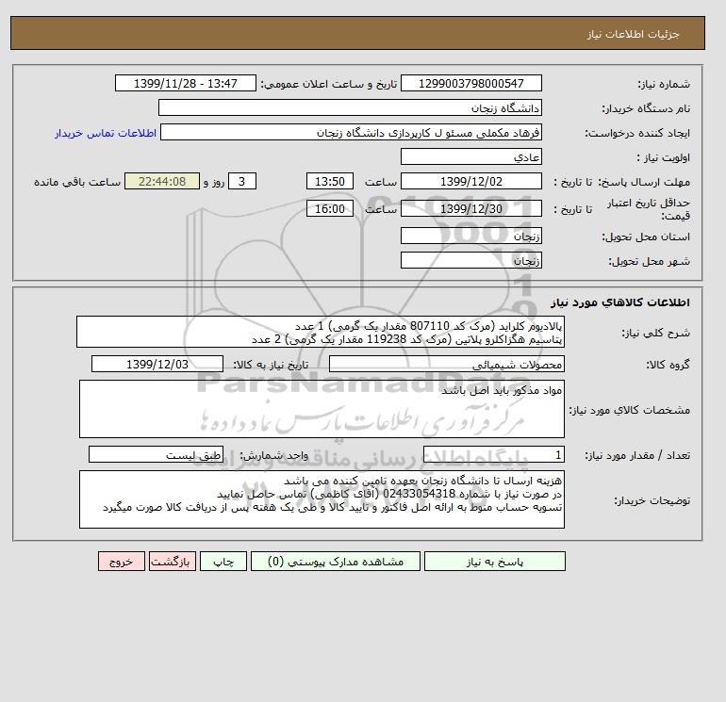The width and height of the screenshot is (726, 702).
Task: Click the label گروه کالا
Action: [x=668, y=365]
